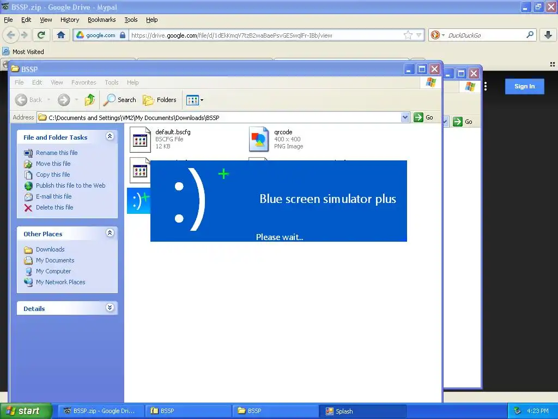Image resolution: width=558 pixels, height=419 pixels.
Task: Go back in the Mypal browser
Action: click(x=11, y=35)
